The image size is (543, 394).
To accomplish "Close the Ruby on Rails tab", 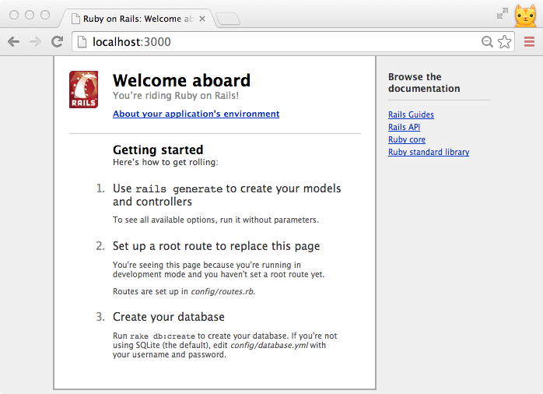I will click(x=202, y=19).
